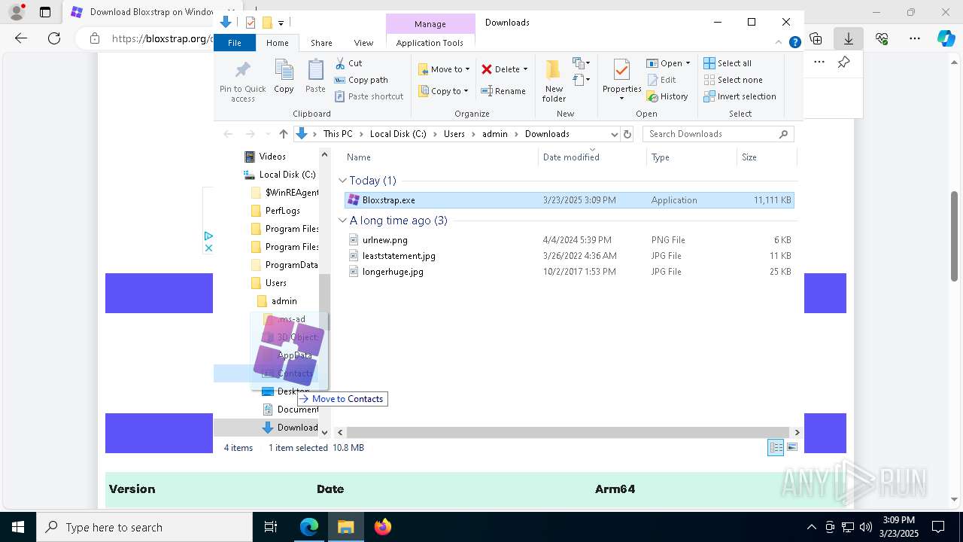Switch to the View ribbon tab
Screen dimensions: 963x542
tap(363, 43)
